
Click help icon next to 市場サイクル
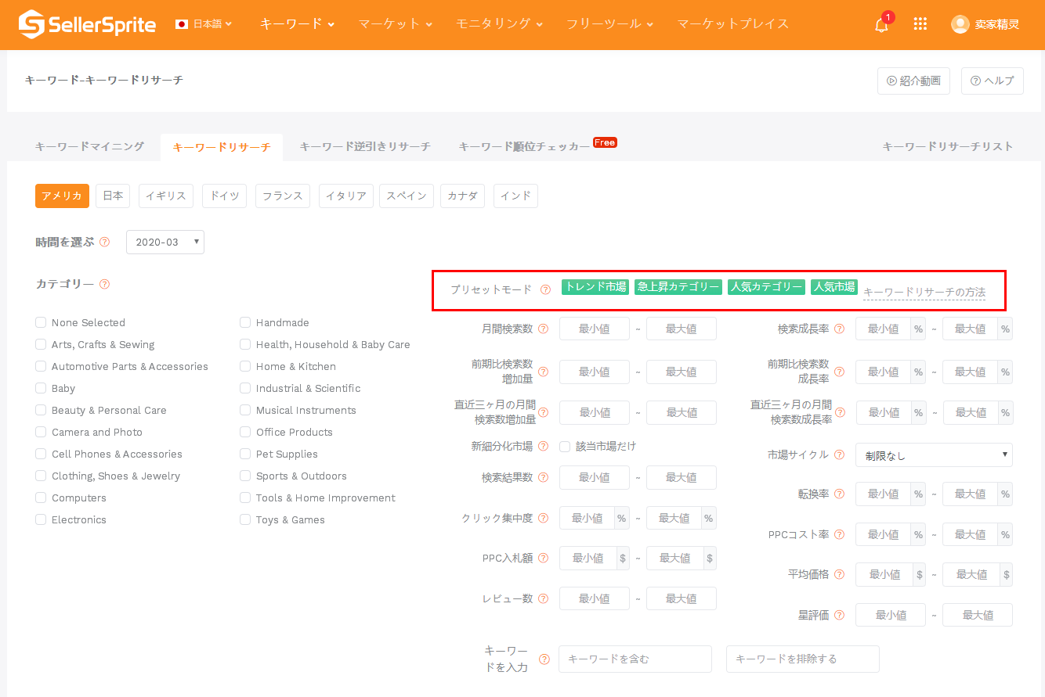[839, 455]
